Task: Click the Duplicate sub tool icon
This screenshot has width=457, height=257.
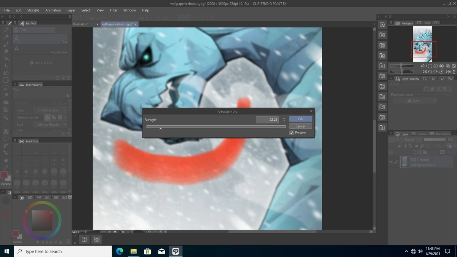Action: coord(63,78)
